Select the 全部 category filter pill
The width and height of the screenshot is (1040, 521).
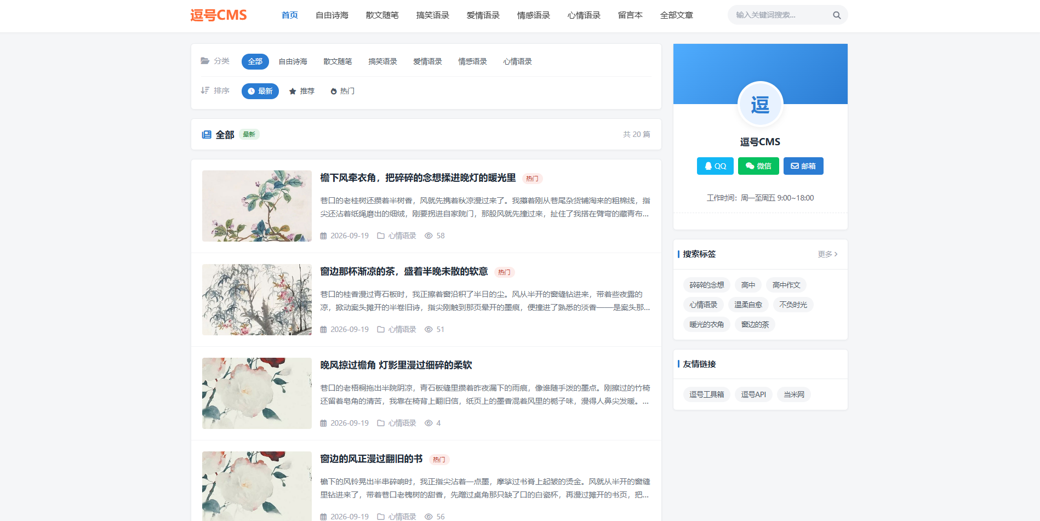click(255, 61)
